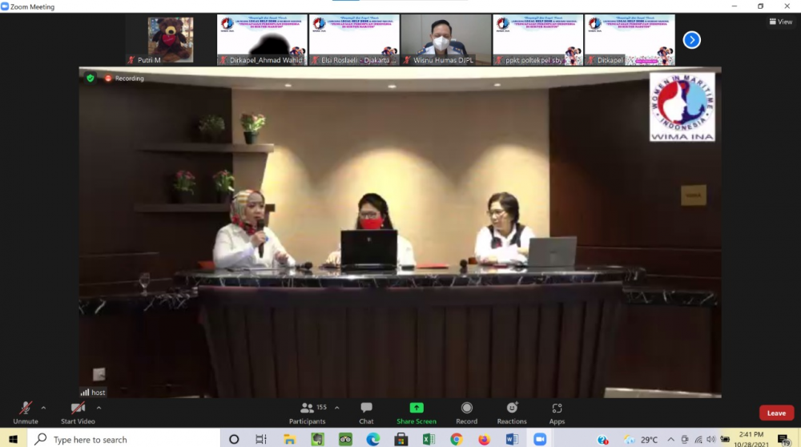This screenshot has width=801, height=447.
Task: Open the Windows Start menu
Action: (x=13, y=439)
